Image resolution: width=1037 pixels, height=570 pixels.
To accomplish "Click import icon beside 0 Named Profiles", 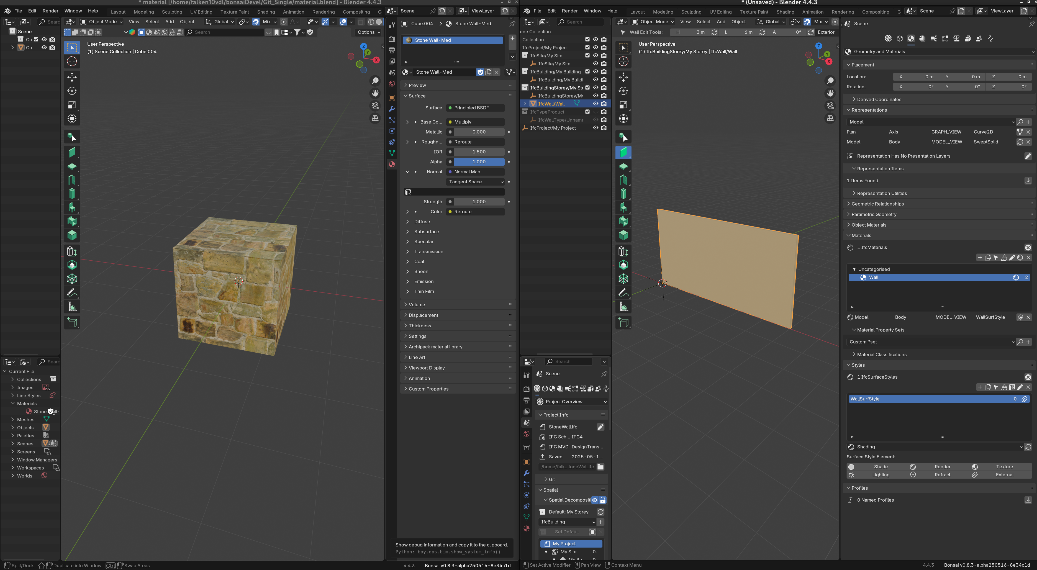I will tap(1028, 500).
